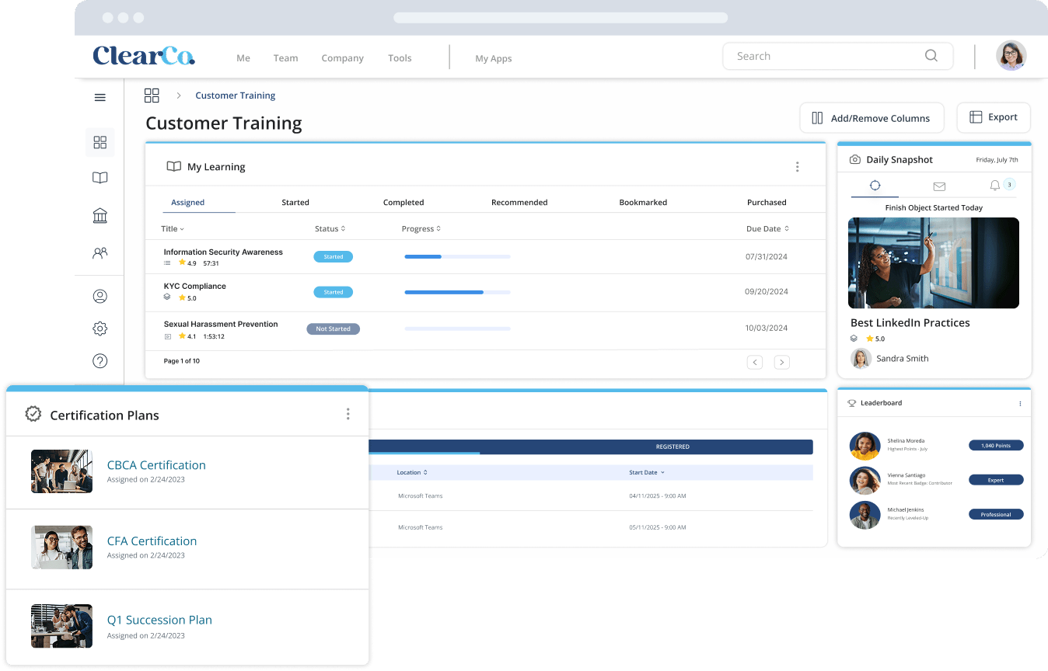
Task: Switch to the Recommended tab
Action: pyautogui.click(x=519, y=203)
